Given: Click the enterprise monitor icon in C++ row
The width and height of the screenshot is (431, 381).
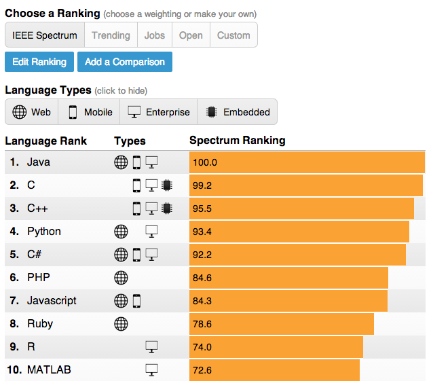Looking at the screenshot, I should [x=151, y=208].
